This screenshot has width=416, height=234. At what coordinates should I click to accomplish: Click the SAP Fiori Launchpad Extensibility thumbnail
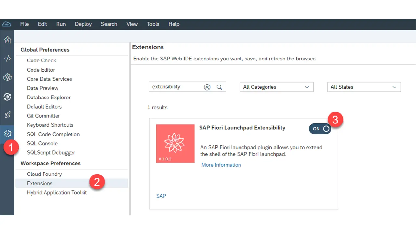tap(175, 144)
